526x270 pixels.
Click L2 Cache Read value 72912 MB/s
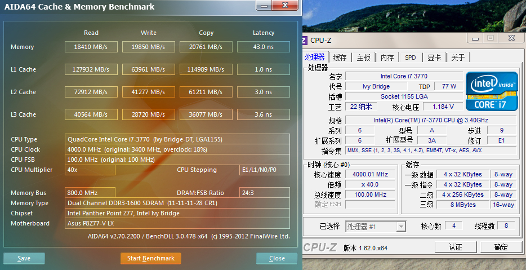[x=91, y=92]
